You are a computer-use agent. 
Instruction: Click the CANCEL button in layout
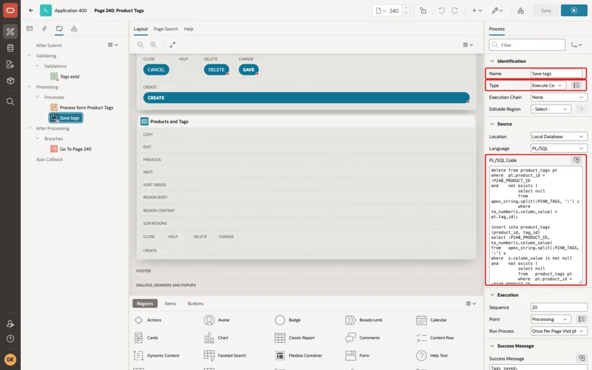tap(156, 69)
